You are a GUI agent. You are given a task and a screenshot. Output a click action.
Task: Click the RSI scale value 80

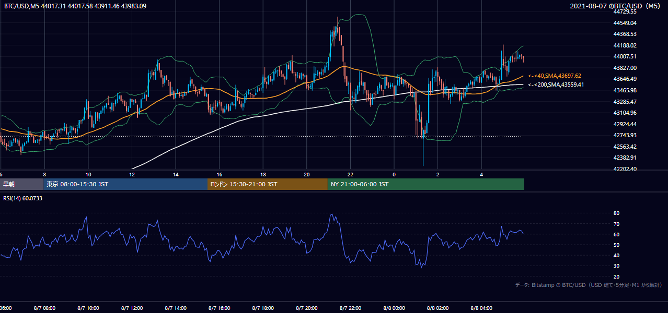tap(616, 213)
